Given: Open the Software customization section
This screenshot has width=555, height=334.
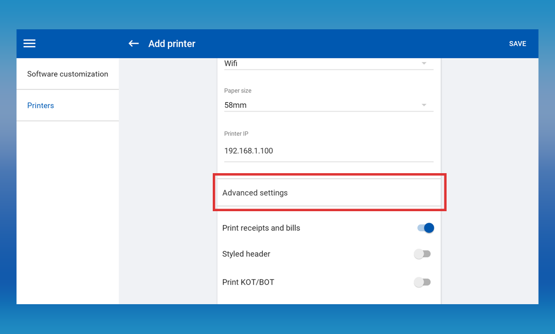Looking at the screenshot, I should click(67, 74).
